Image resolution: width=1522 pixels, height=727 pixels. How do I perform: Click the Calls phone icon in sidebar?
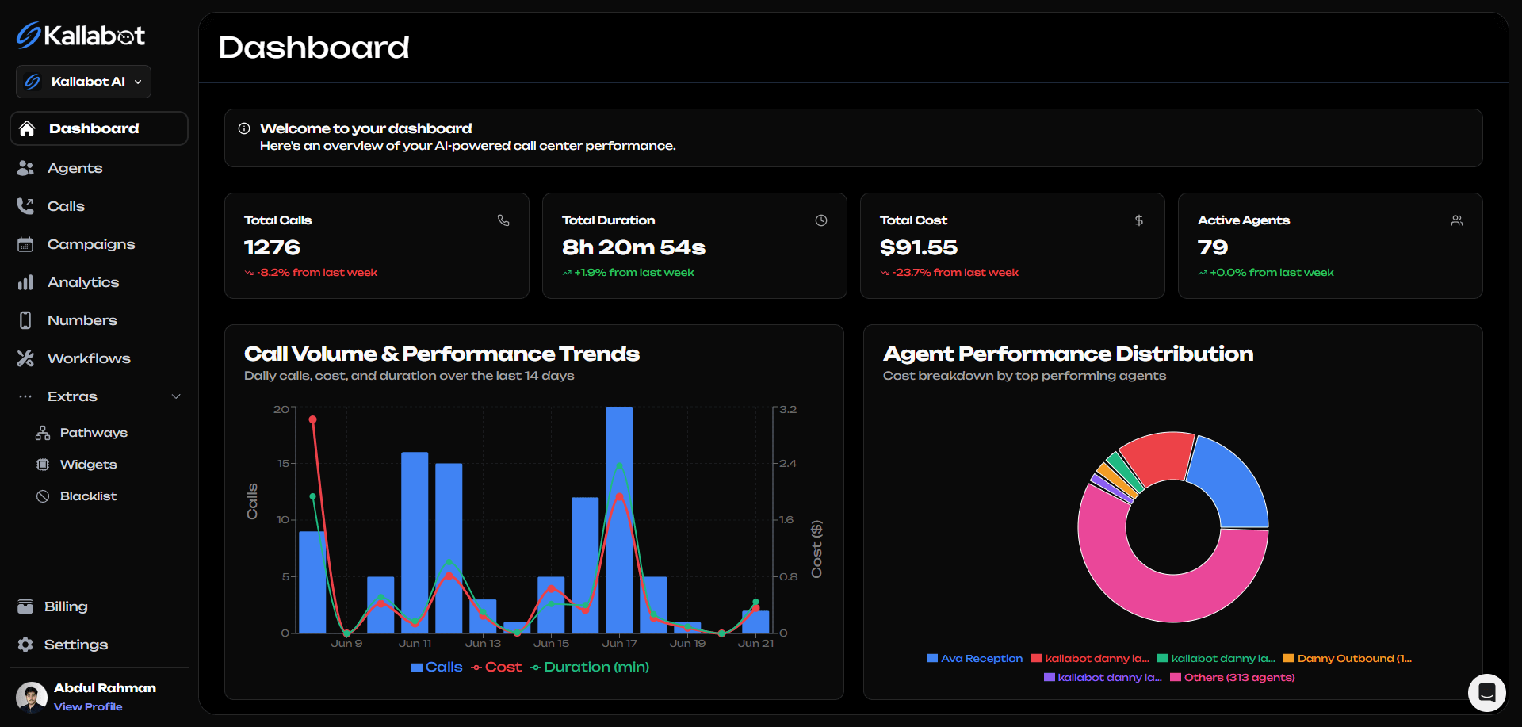click(25, 206)
